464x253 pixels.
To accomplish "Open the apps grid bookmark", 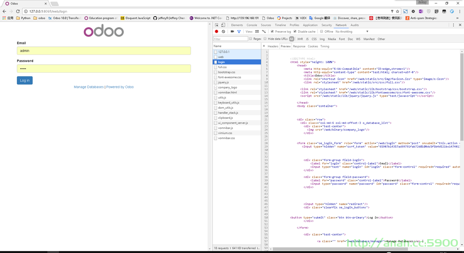I will click(8, 18).
